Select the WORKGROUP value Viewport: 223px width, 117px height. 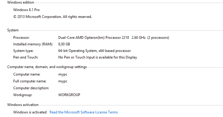[x=69, y=95]
